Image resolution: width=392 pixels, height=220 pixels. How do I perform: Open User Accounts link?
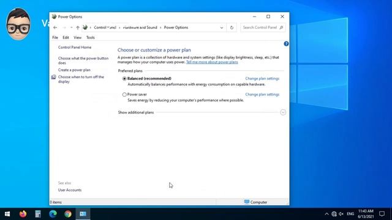point(70,190)
